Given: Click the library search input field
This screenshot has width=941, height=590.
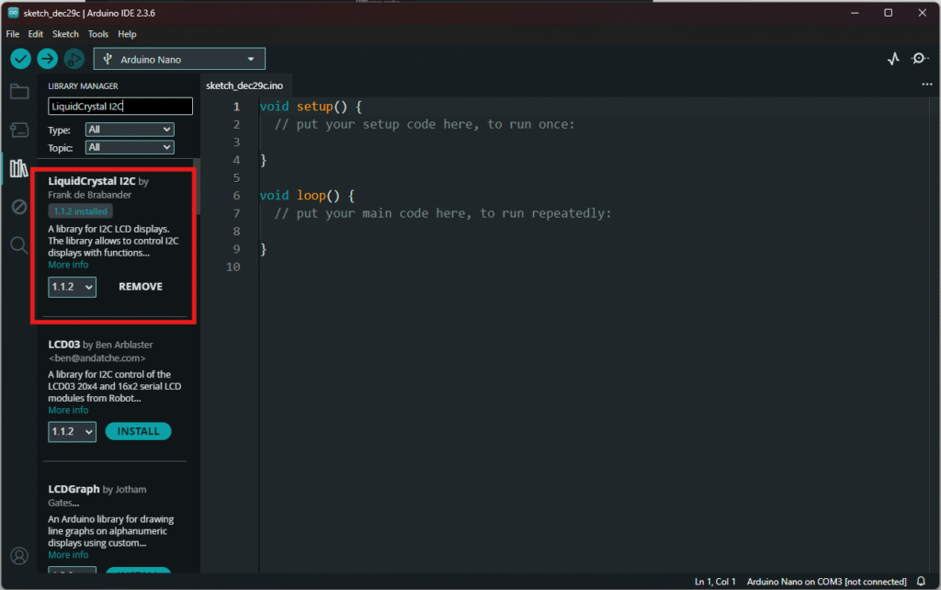Looking at the screenshot, I should tap(119, 107).
